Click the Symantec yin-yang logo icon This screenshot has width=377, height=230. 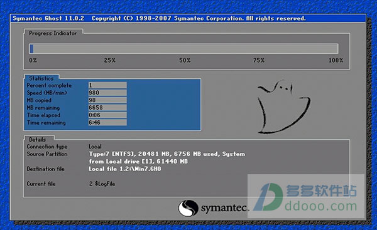[x=188, y=208]
